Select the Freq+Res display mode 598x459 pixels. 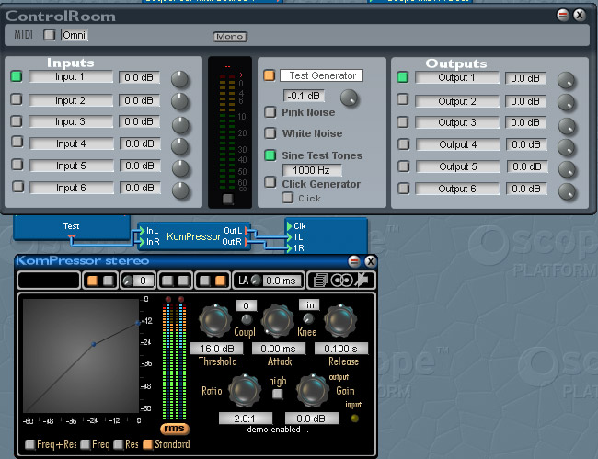(x=29, y=445)
